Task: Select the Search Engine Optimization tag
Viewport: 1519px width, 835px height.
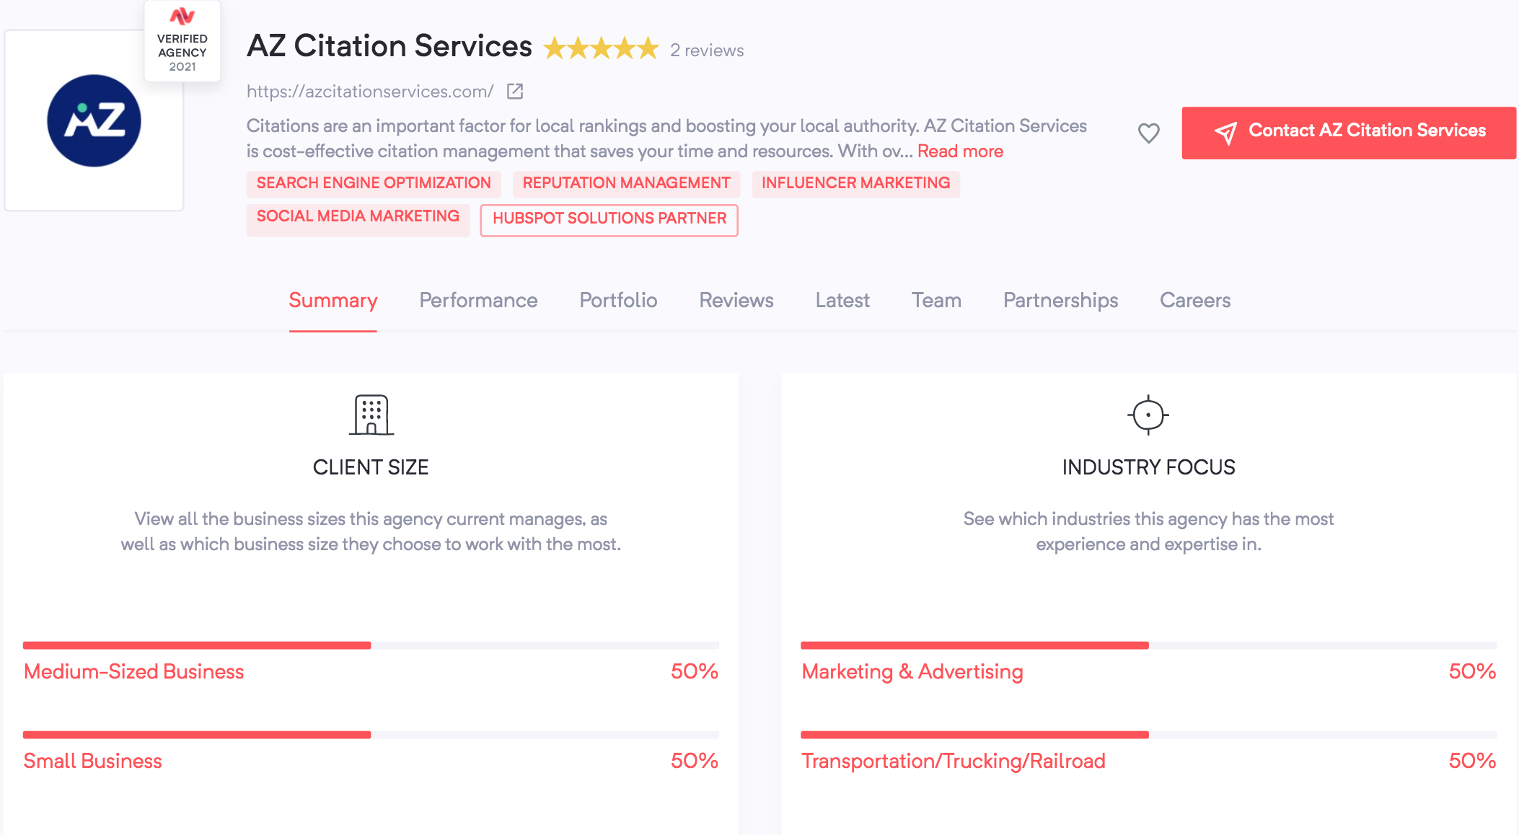Action: 374,183
